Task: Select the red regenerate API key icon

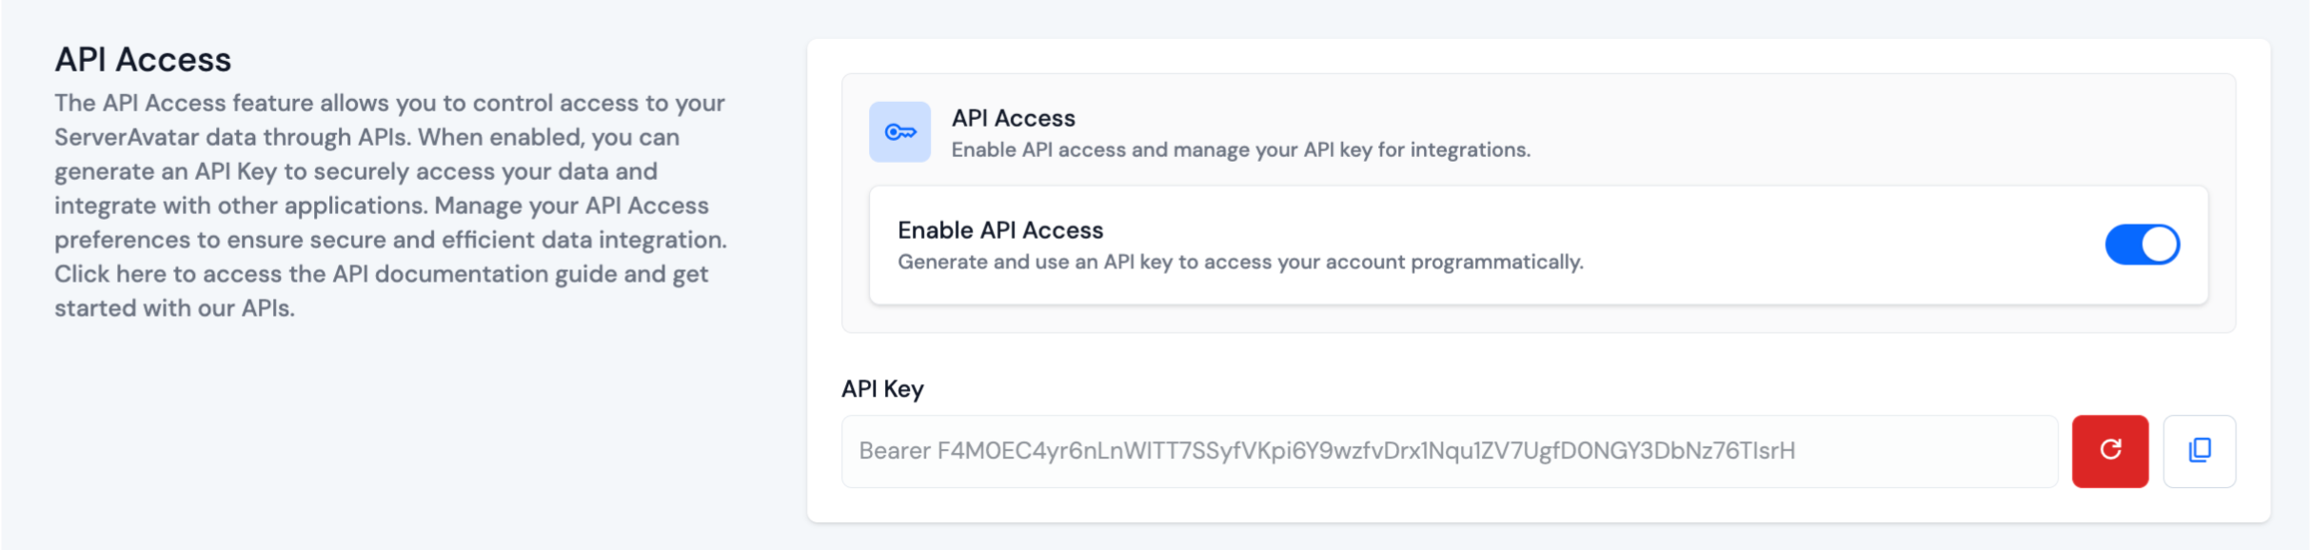Action: [x=2110, y=451]
